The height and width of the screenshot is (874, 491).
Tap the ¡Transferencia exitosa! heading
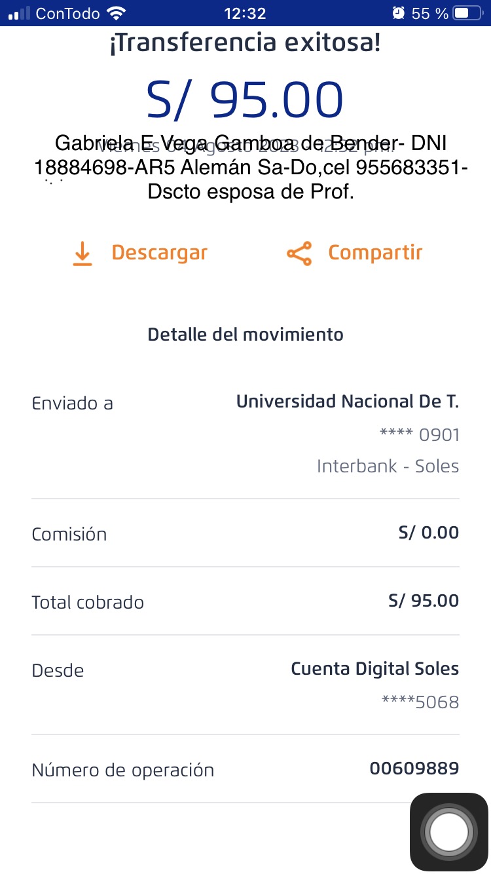(x=245, y=43)
